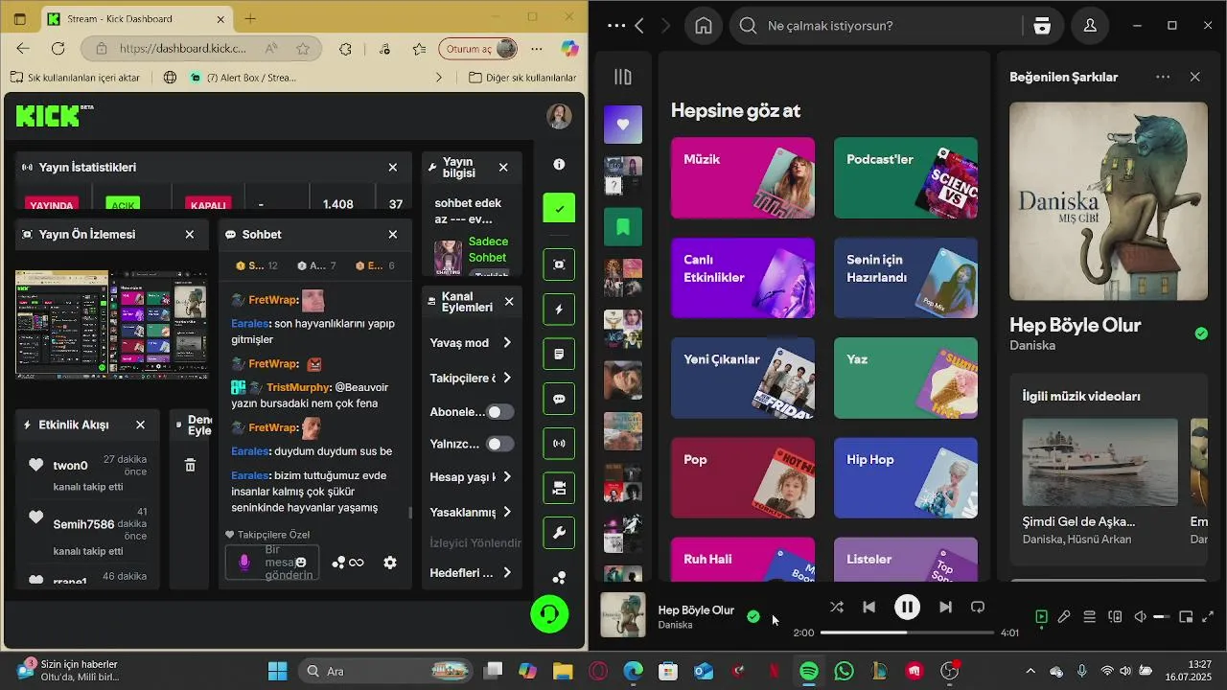
Task: Switch Spotify to full screen view
Action: point(1208,617)
